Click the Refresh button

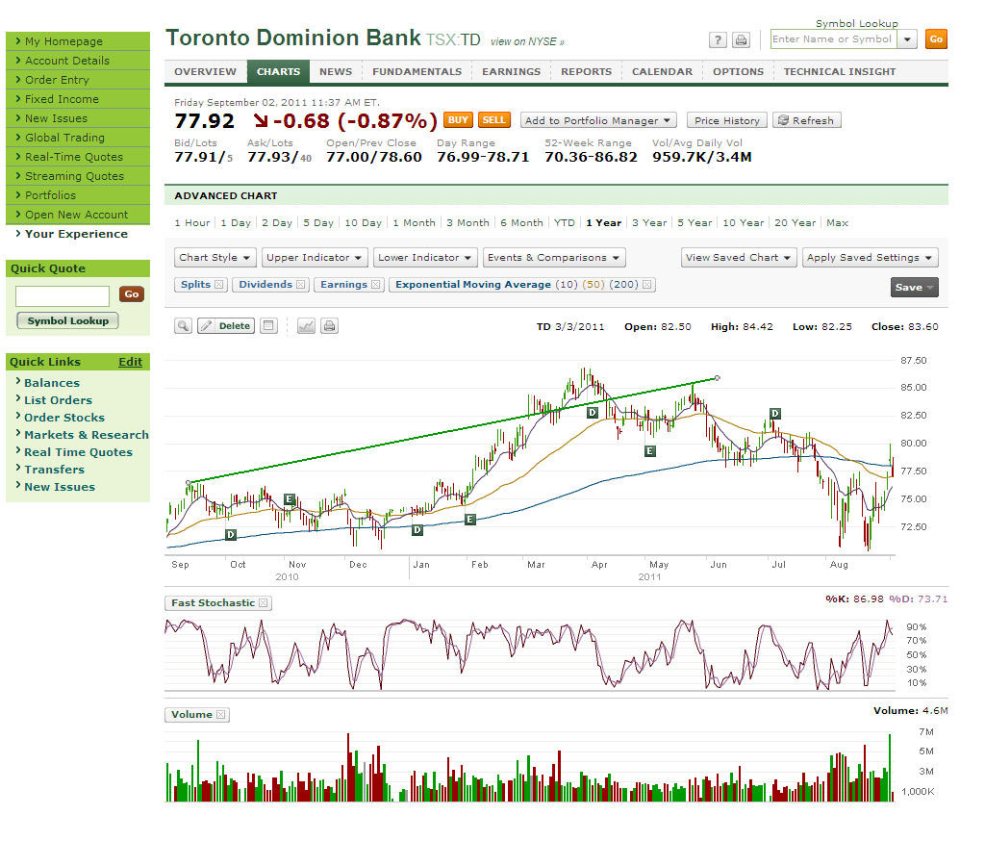807,120
